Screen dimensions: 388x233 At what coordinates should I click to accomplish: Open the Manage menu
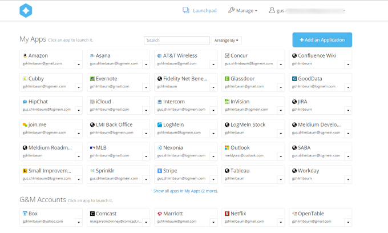point(242,10)
